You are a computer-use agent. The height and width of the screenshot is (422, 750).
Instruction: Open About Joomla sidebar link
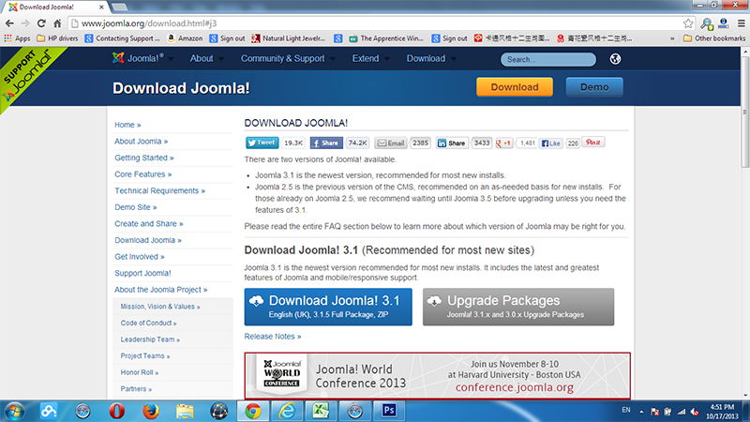142,142
